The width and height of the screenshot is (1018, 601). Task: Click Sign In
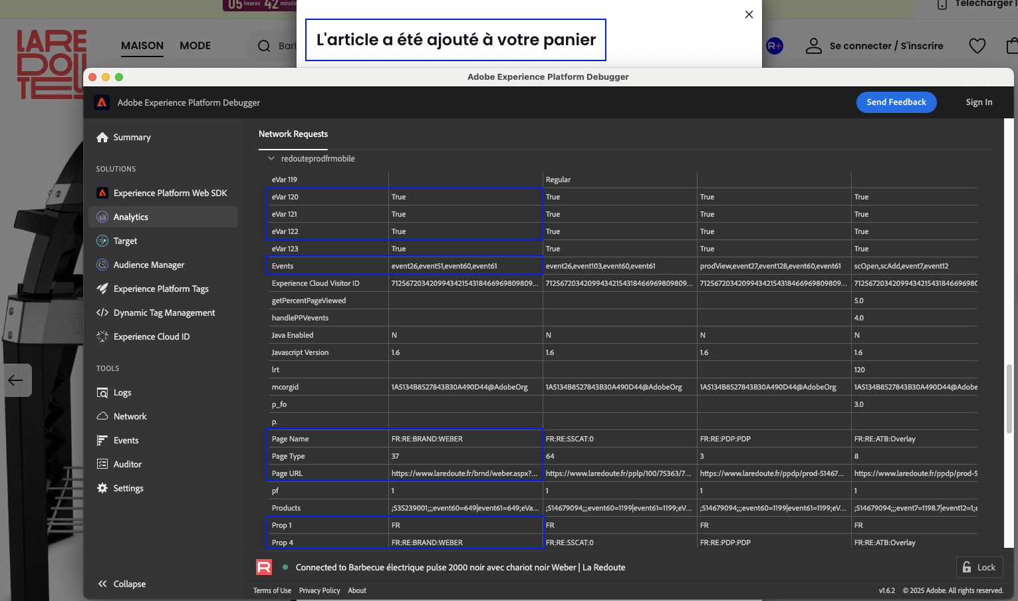pos(979,102)
